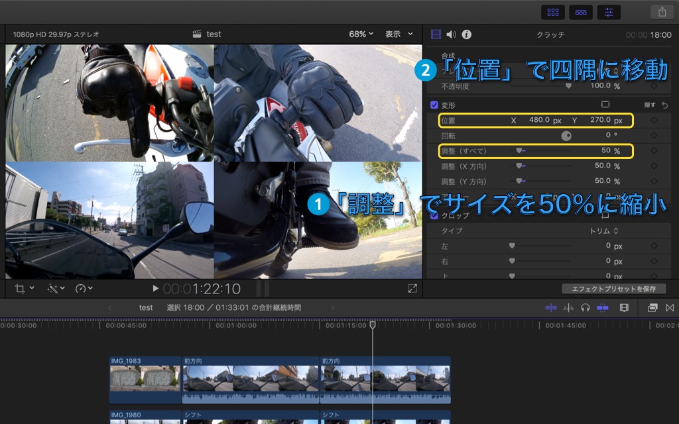679x424 pixels.
Task: Open the 68% zoom level dropdown
Action: click(361, 34)
